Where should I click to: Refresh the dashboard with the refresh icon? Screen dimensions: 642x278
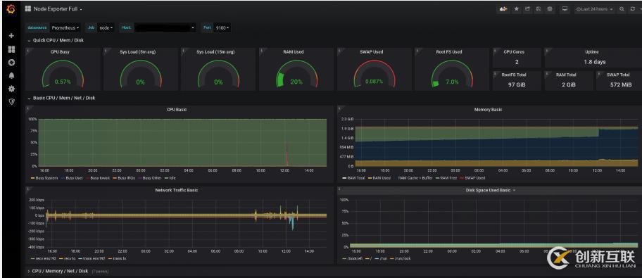pyautogui.click(x=633, y=9)
